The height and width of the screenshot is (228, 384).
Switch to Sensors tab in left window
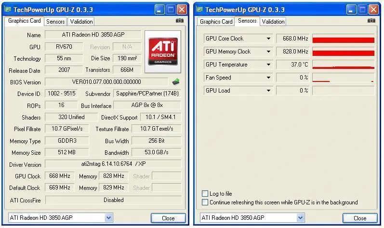click(x=55, y=22)
